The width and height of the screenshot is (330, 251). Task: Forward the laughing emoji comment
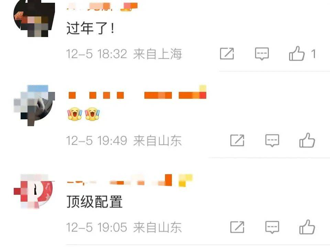[237, 140]
